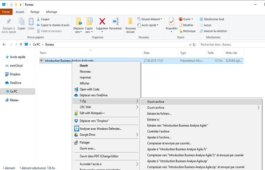
Task: Choose Extraire Ici in 7-Zip submenu
Action: point(201,119)
